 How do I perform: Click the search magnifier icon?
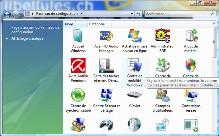213,14
